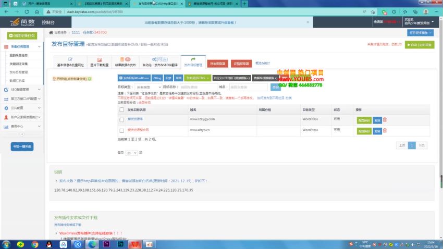Screen dimensions: 443x249
Task: Open the 发布更多CMS dropdown button
Action: tap(198, 78)
